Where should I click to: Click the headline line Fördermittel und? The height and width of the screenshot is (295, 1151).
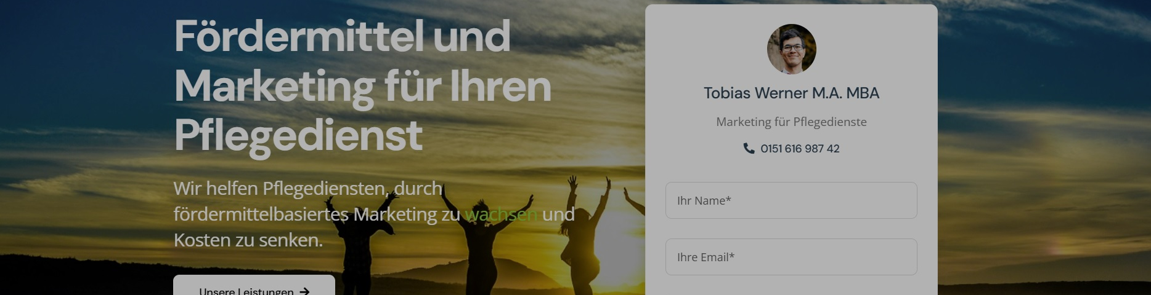pos(343,36)
